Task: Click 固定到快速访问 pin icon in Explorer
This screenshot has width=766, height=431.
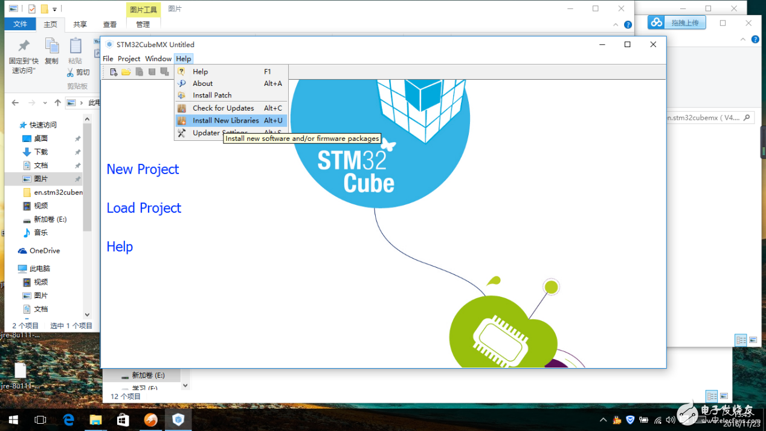Action: (x=24, y=47)
